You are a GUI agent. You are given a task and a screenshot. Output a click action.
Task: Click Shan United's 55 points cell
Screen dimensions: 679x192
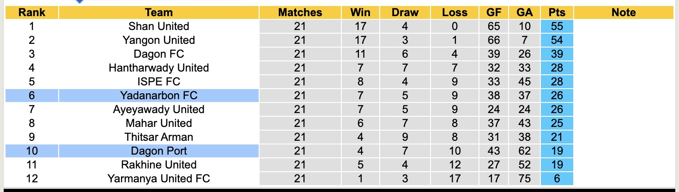point(557,26)
